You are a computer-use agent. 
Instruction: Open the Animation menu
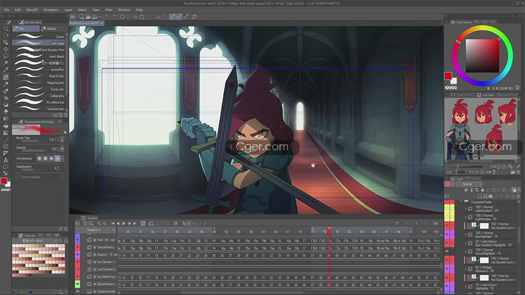[51, 10]
